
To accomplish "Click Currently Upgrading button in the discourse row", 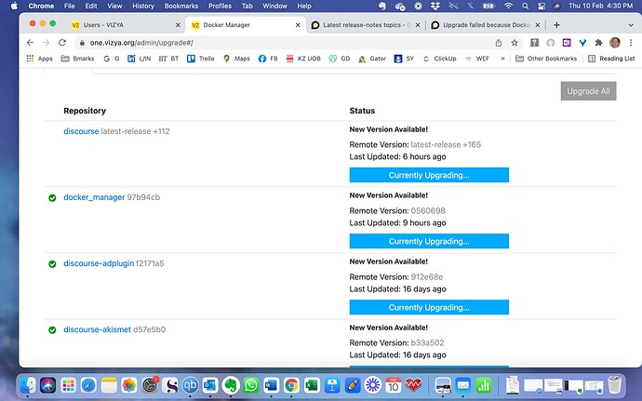I will coord(429,175).
